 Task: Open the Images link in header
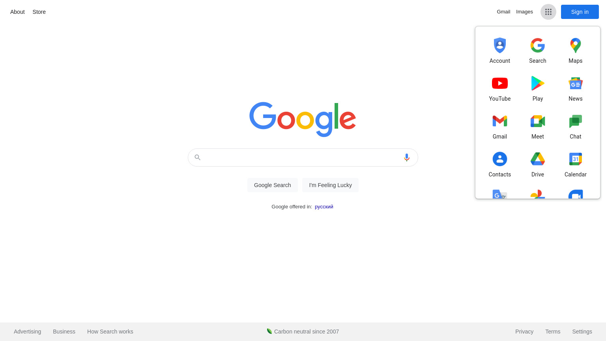(x=524, y=12)
